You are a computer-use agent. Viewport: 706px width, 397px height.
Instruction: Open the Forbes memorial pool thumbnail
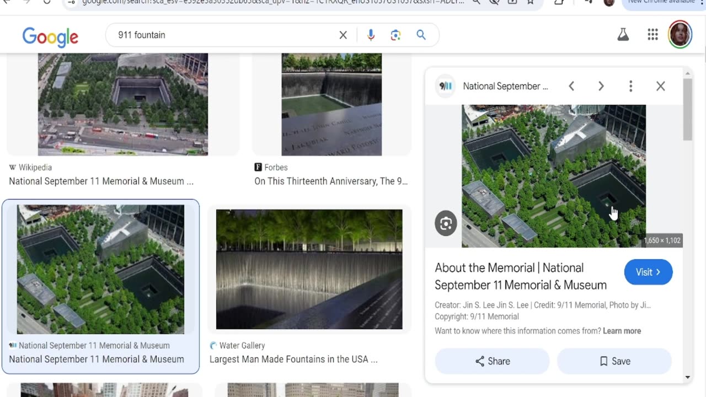(331, 104)
